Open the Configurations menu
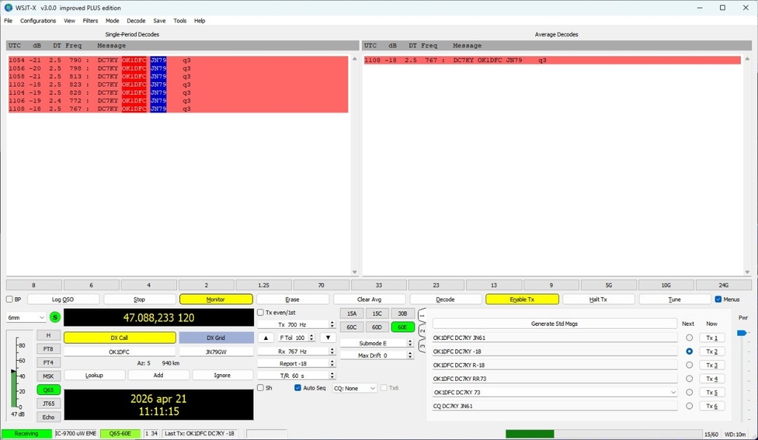 pos(38,21)
